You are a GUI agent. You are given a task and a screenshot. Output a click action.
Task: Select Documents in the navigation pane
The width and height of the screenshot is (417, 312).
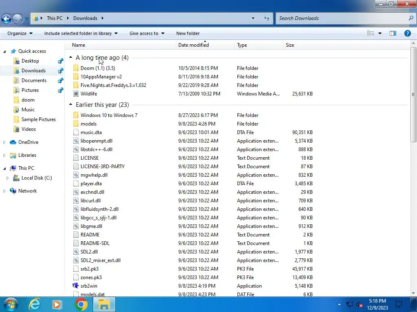tap(34, 80)
